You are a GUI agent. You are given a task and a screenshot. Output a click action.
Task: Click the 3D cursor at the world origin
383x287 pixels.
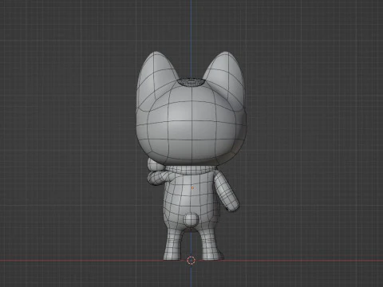coord(191,261)
